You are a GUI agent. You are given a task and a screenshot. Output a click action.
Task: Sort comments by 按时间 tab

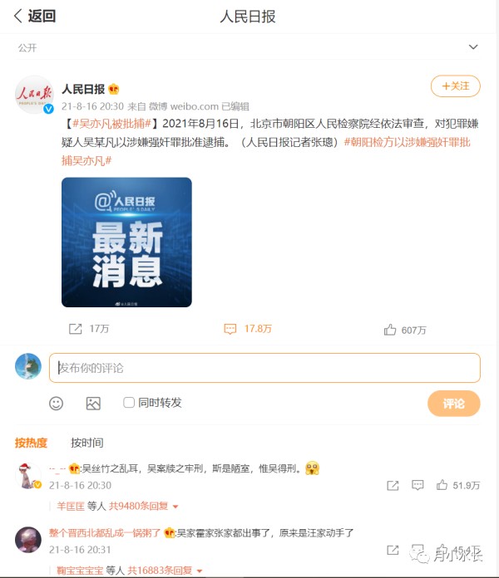pos(87,443)
